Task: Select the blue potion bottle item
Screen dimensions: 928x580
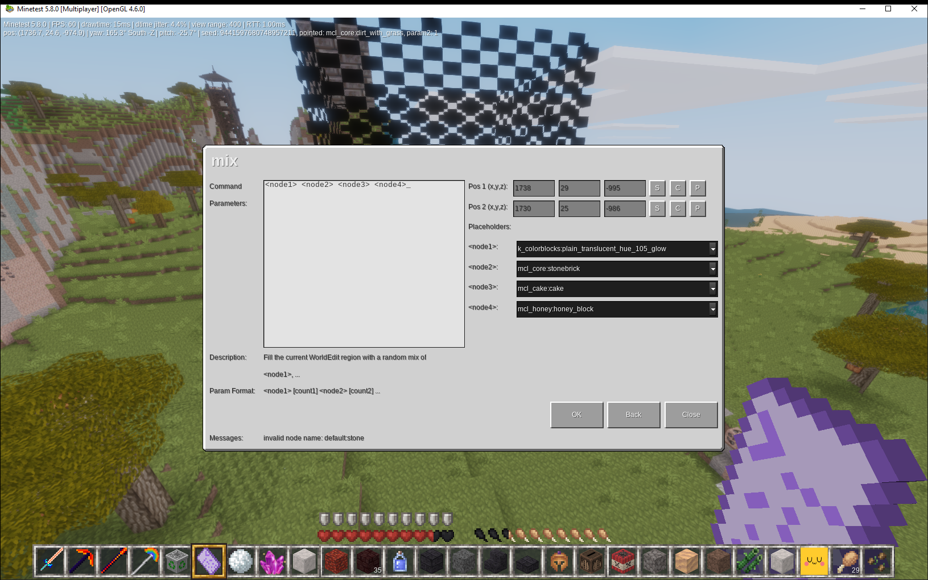Action: [400, 561]
